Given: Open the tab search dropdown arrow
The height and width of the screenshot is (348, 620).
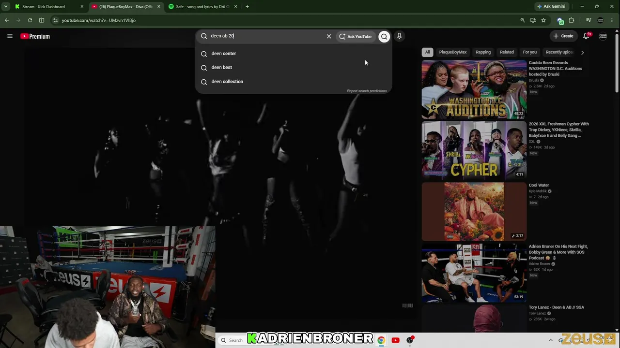Looking at the screenshot, I should tap(6, 7).
